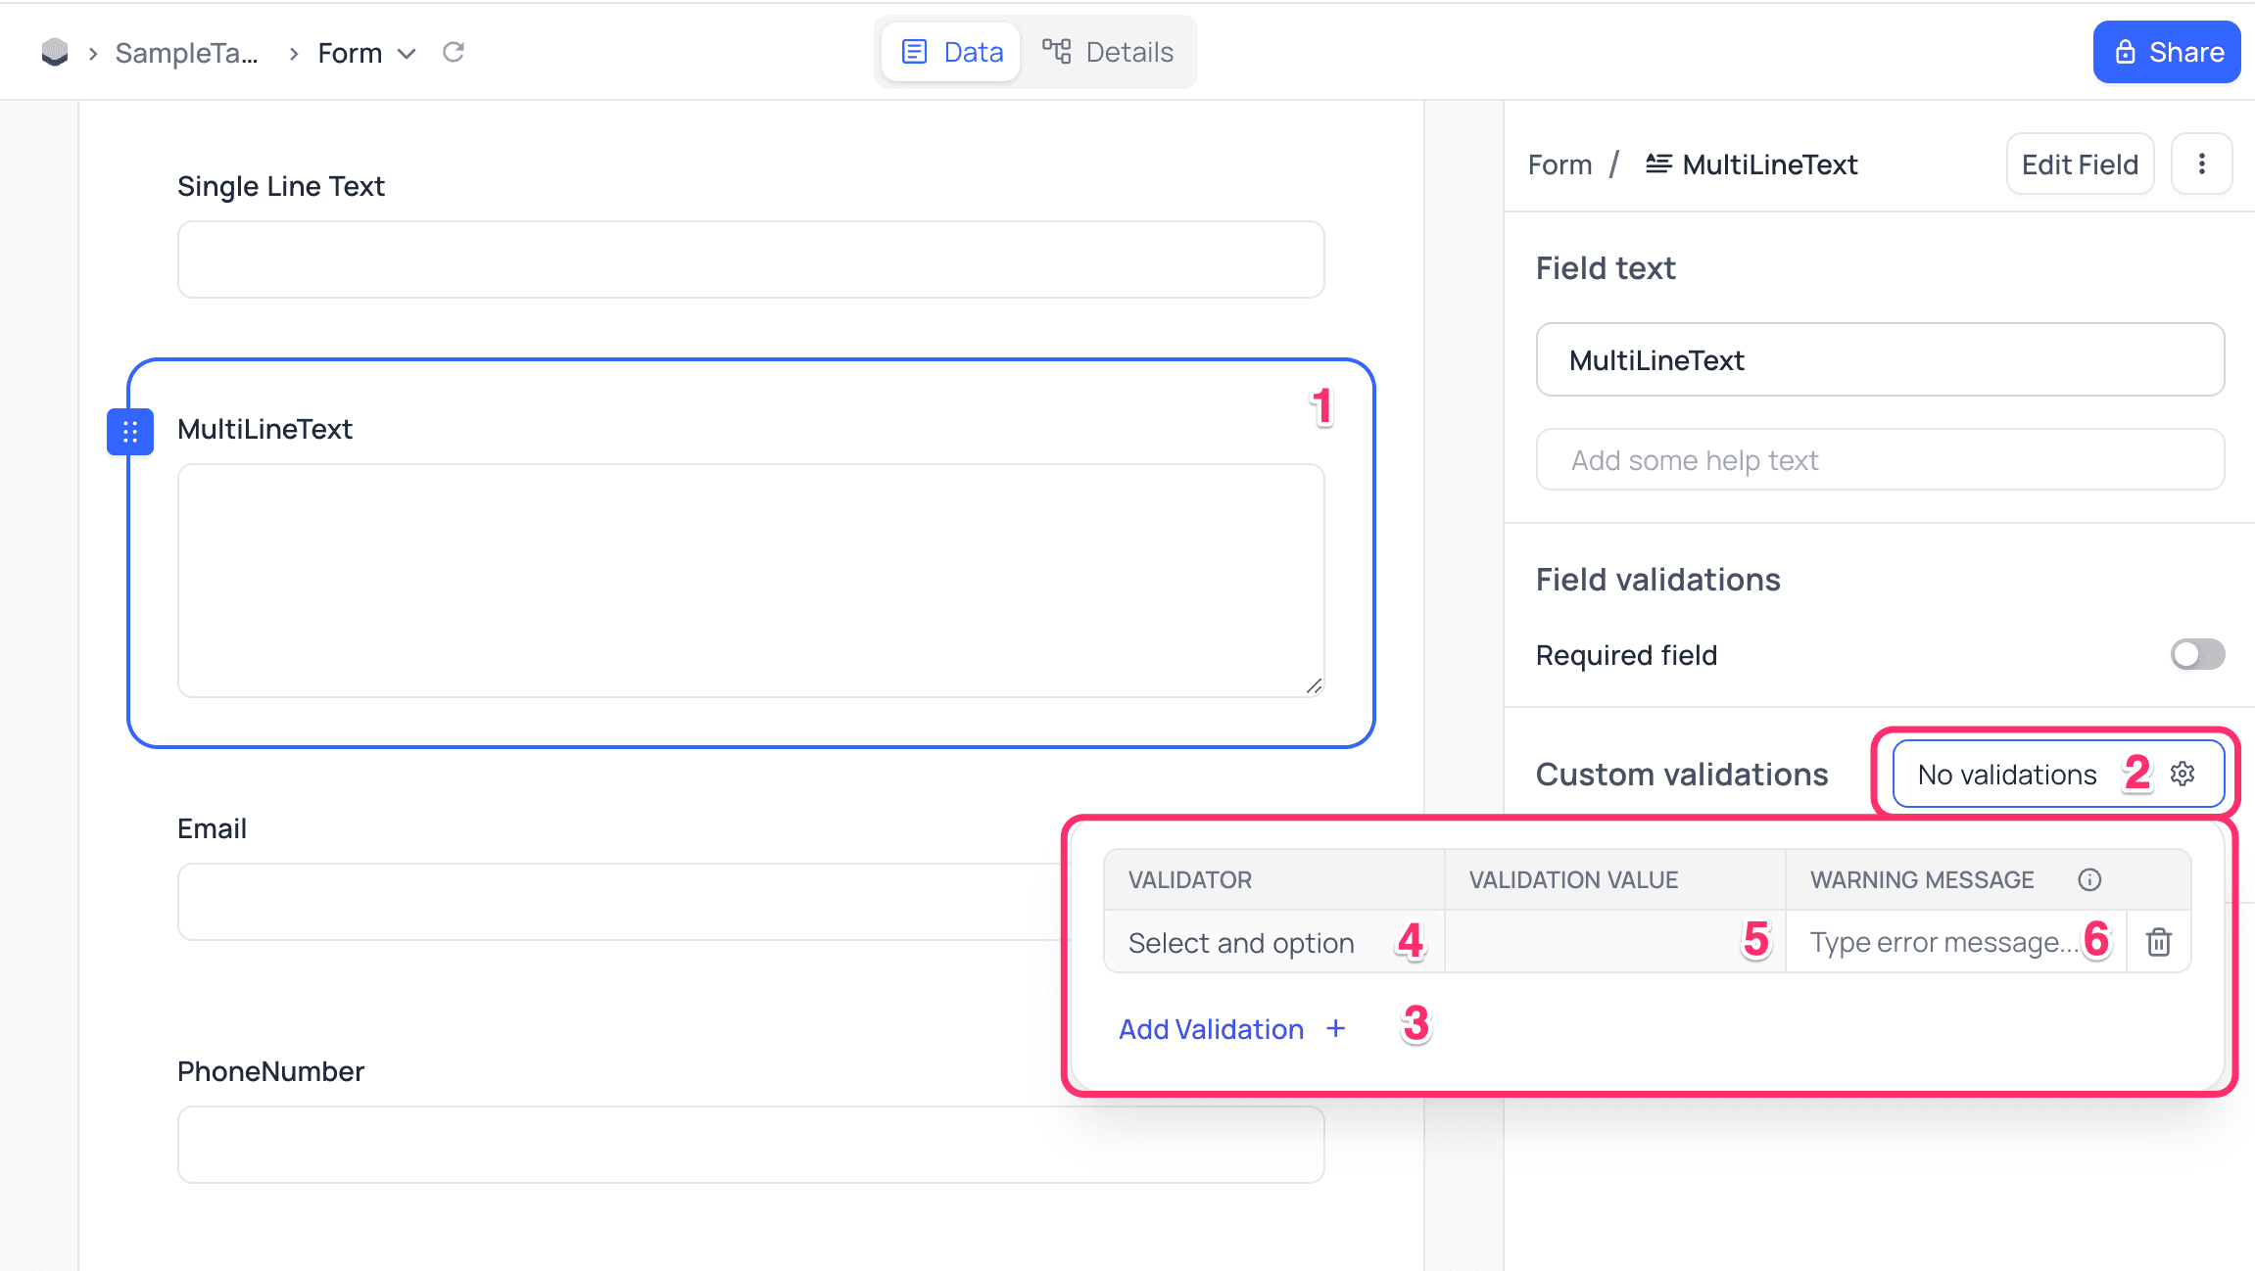The image size is (2255, 1271).
Task: Refresh the form using the reload icon
Action: [454, 52]
